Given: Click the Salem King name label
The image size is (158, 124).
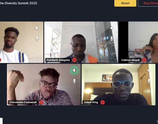Looking at the screenshot, I should click(x=91, y=102).
